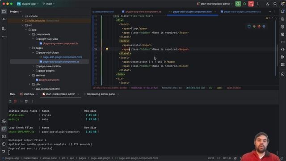Open the Project tool window icon

(x=4, y=12)
